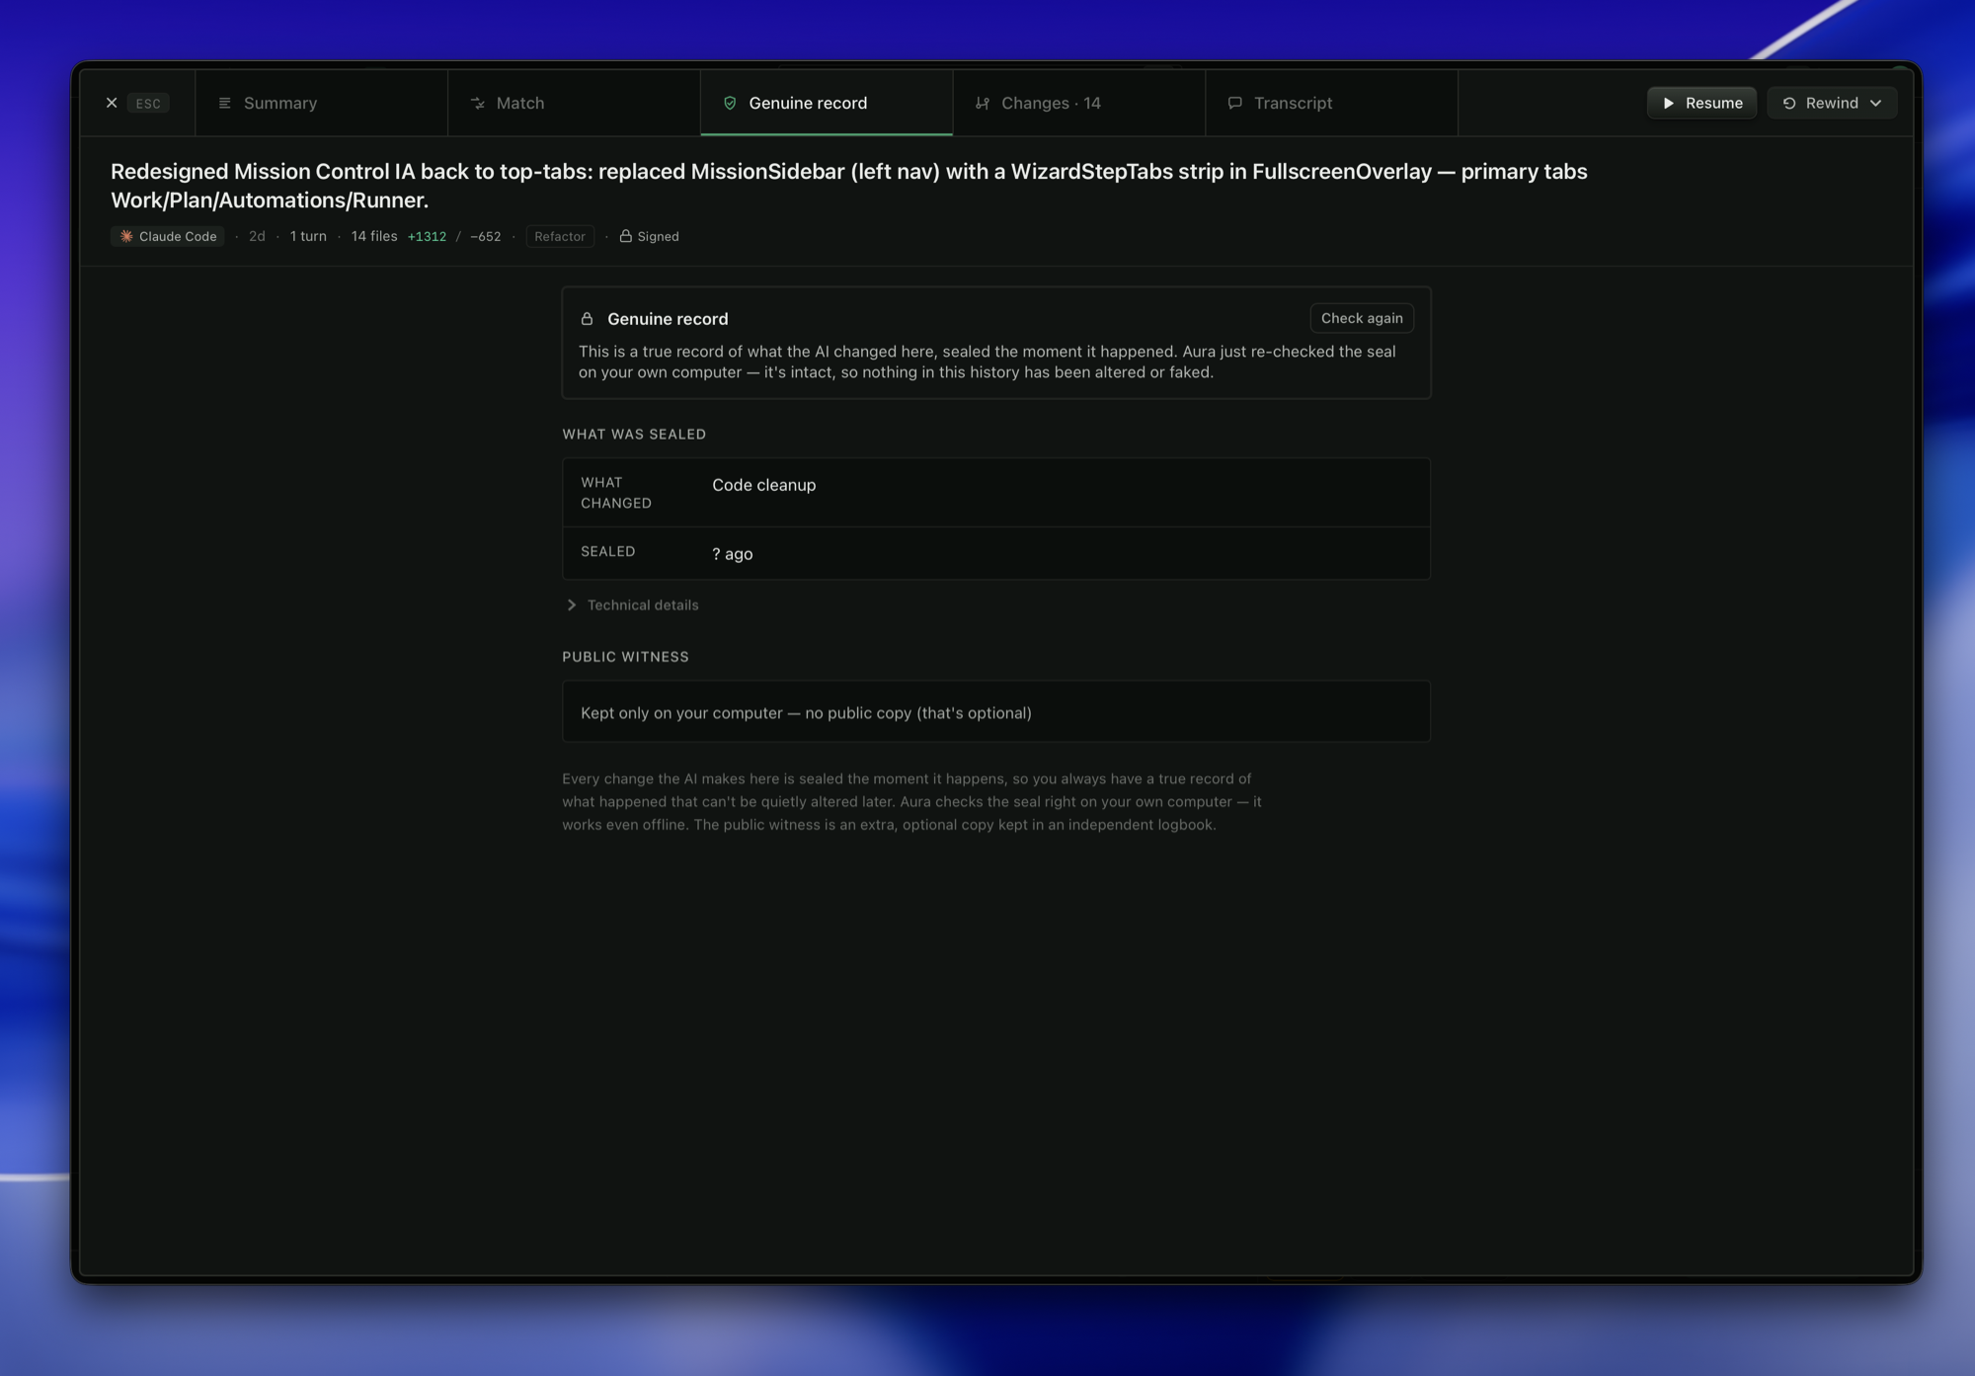This screenshot has width=1975, height=1376.
Task: Click the Signed lock icon
Action: pos(625,236)
